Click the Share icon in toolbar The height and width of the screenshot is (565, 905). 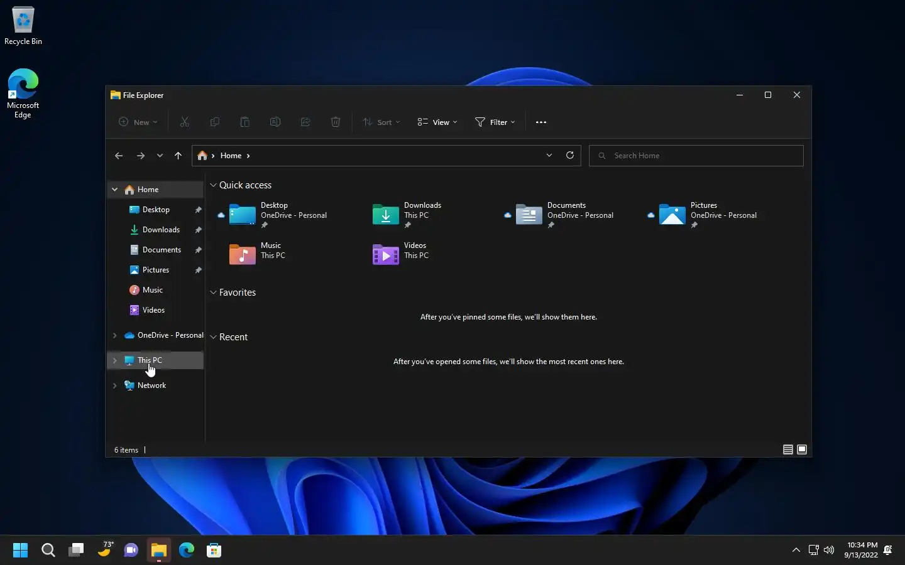tap(305, 122)
